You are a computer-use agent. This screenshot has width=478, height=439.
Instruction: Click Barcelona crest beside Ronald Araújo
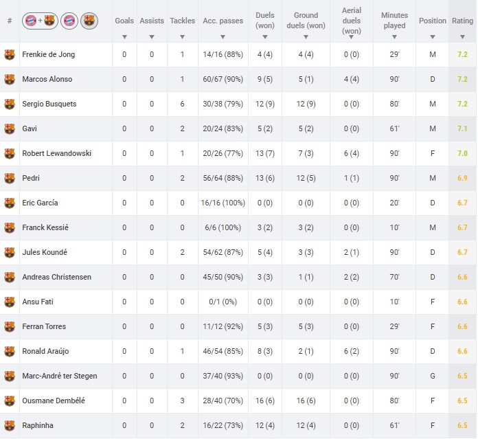click(10, 351)
